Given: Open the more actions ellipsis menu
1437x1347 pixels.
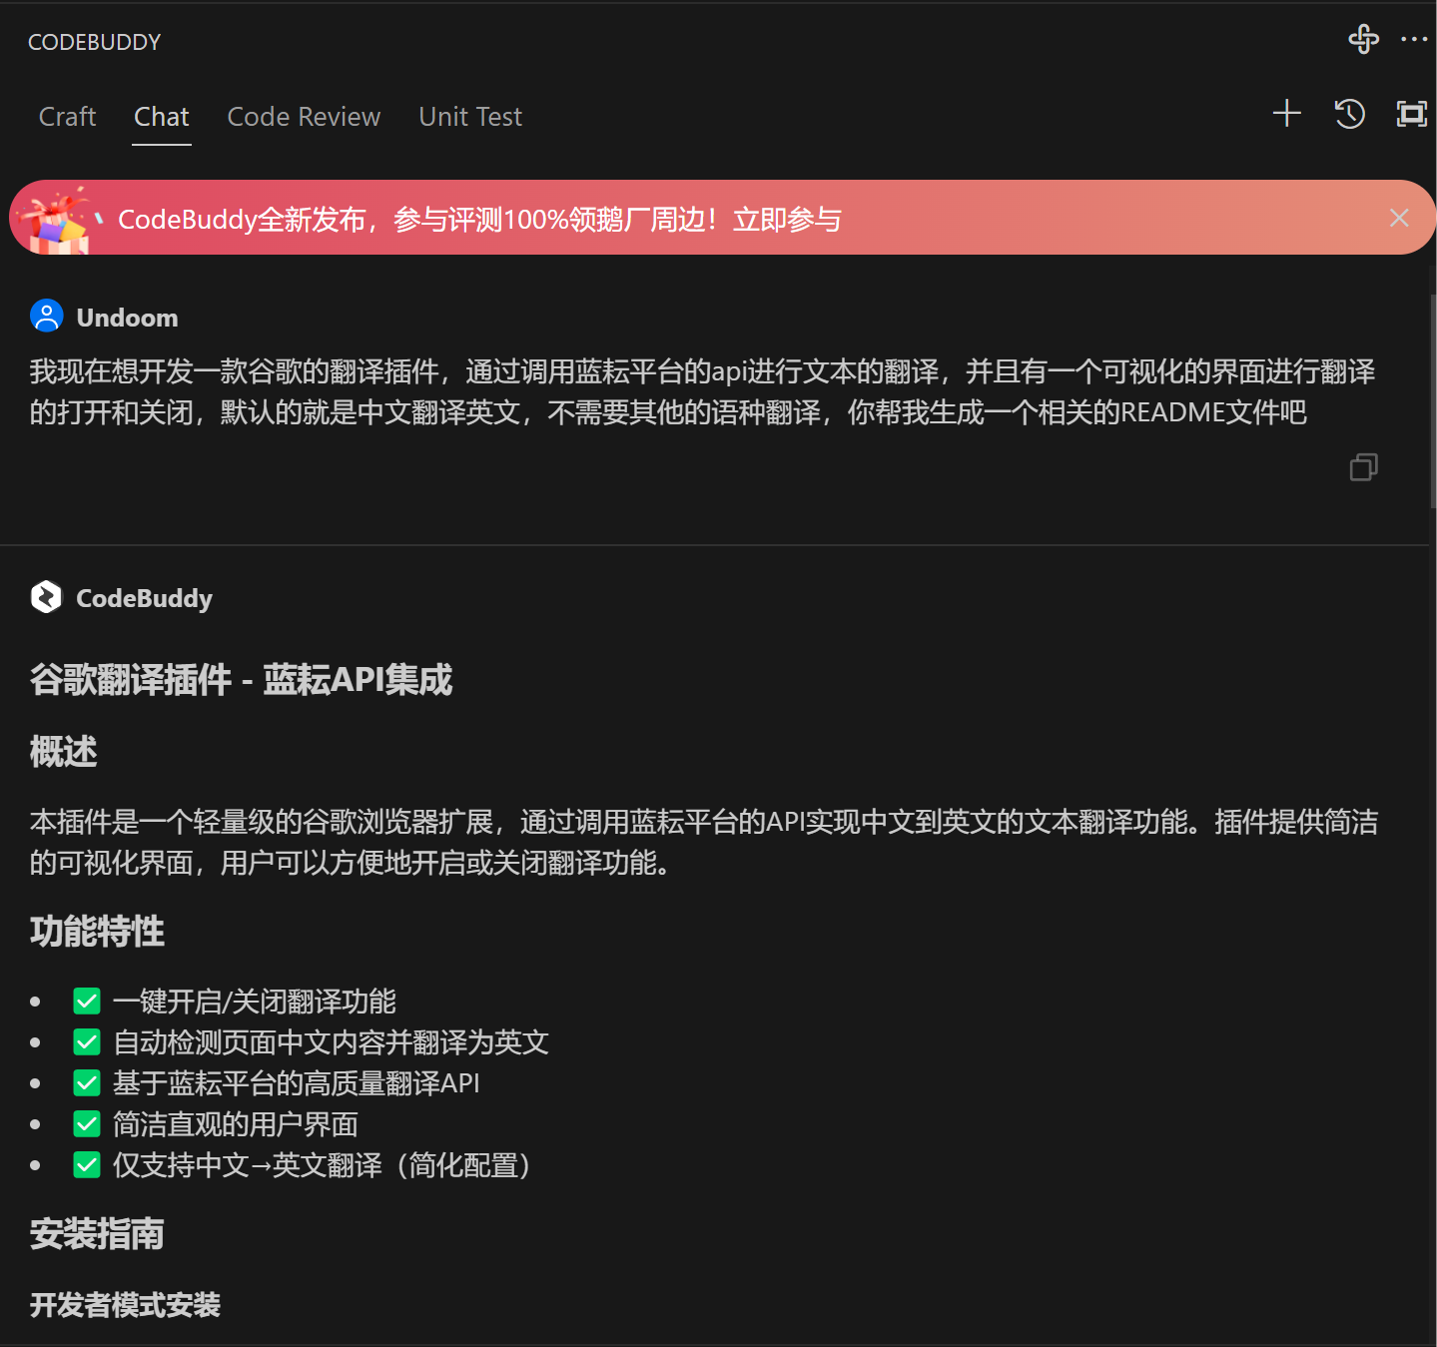Looking at the screenshot, I should click(1414, 39).
